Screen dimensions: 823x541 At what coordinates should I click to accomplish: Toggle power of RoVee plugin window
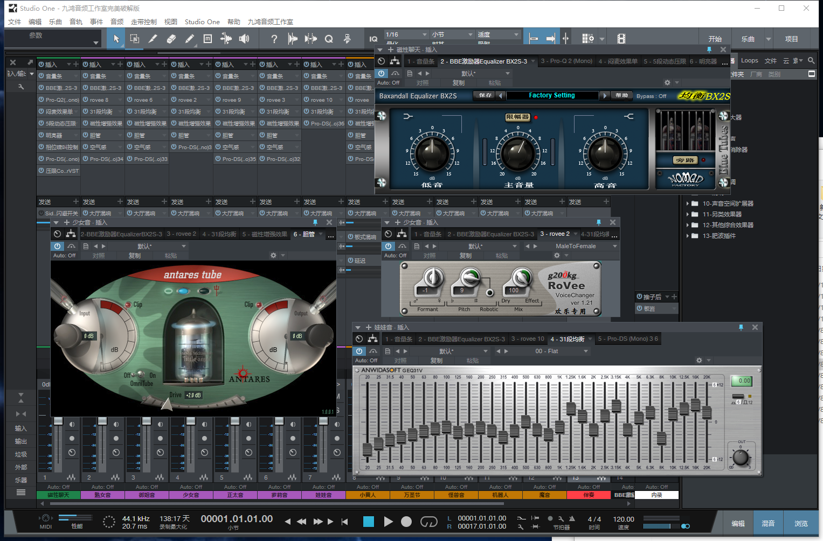pyautogui.click(x=388, y=246)
